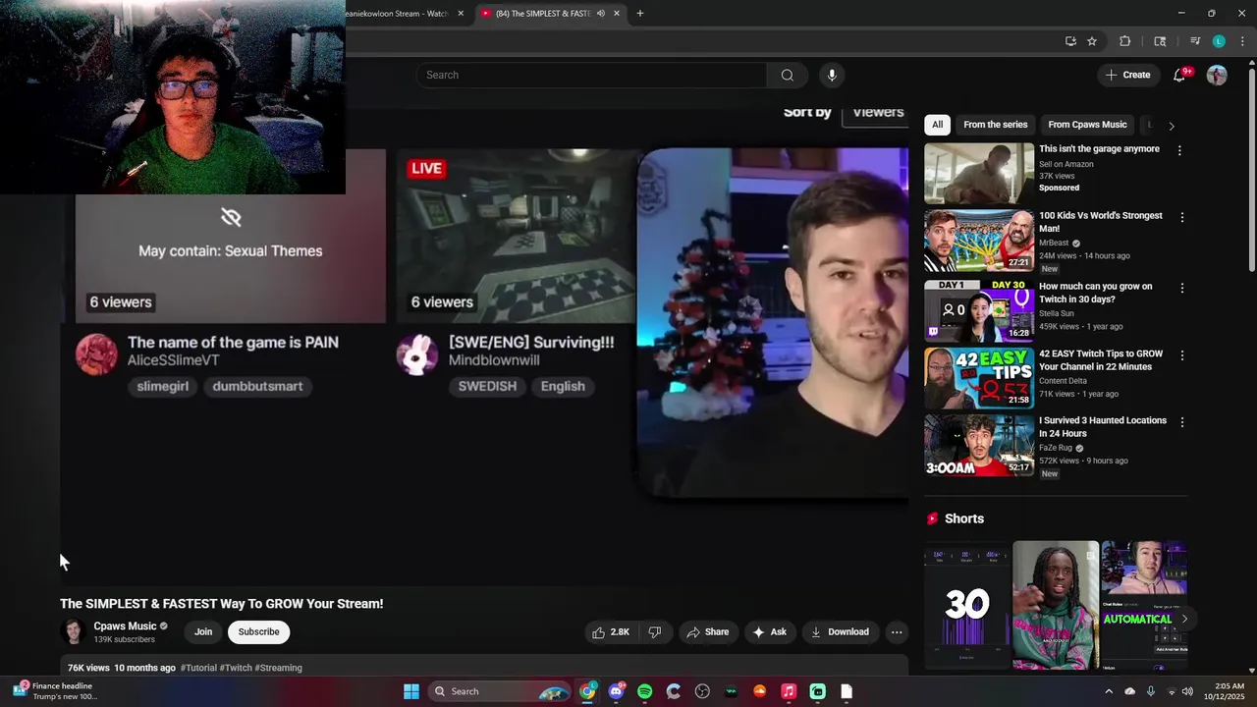Share the video
Viewport: 1257px width, 707px height.
pos(707,632)
